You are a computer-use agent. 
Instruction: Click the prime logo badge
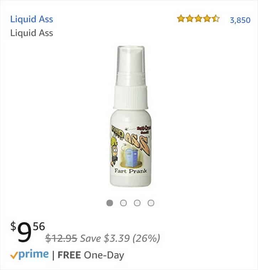pos(30,254)
